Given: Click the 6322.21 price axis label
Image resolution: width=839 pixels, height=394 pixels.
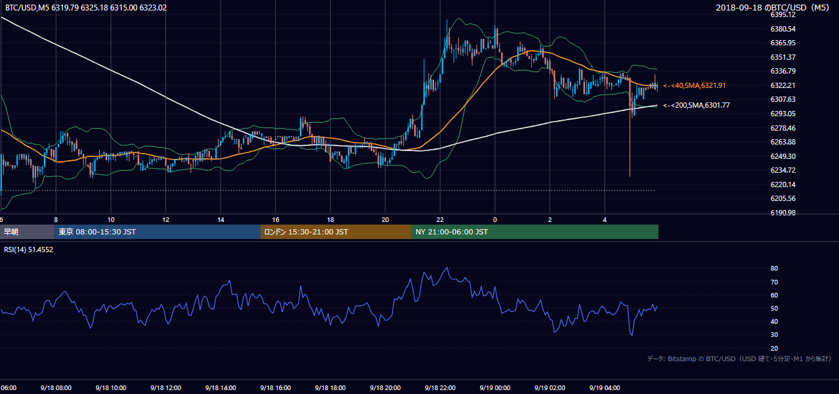Looking at the screenshot, I should [783, 85].
